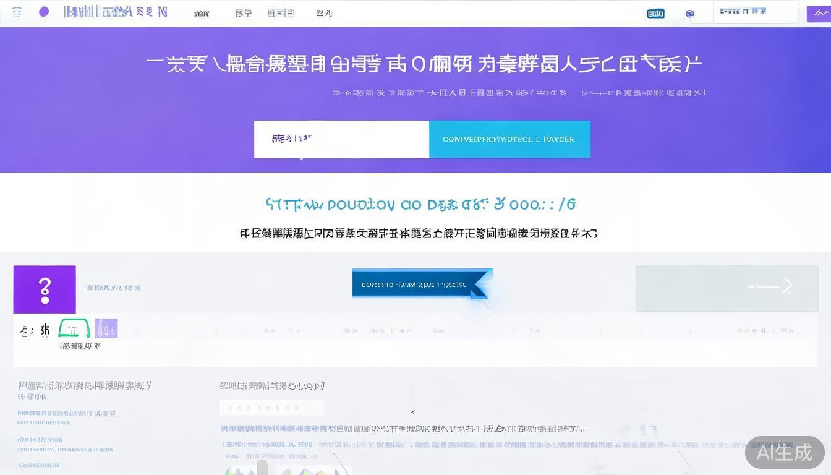Select the globe icon near the header search box

click(x=690, y=12)
